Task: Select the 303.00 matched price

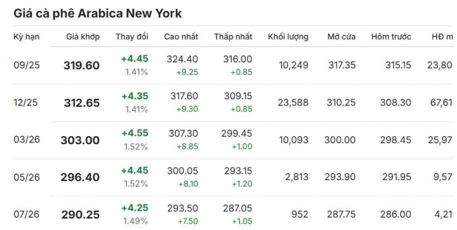Action: click(x=82, y=140)
